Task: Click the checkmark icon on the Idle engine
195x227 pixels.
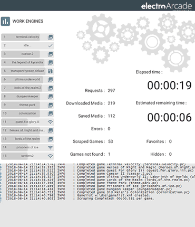Action: (x=50, y=45)
